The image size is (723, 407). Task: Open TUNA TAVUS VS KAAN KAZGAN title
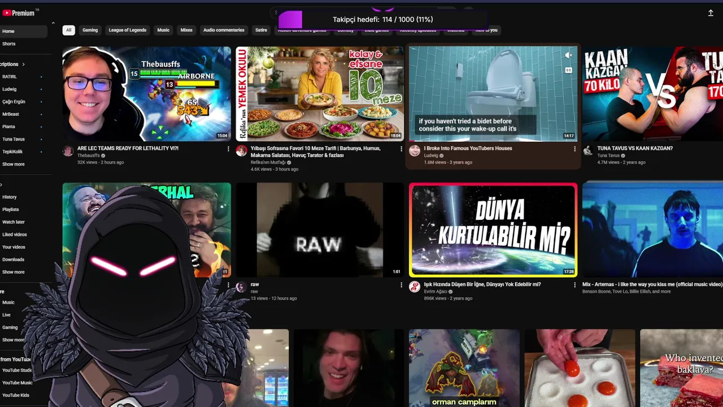tap(635, 149)
